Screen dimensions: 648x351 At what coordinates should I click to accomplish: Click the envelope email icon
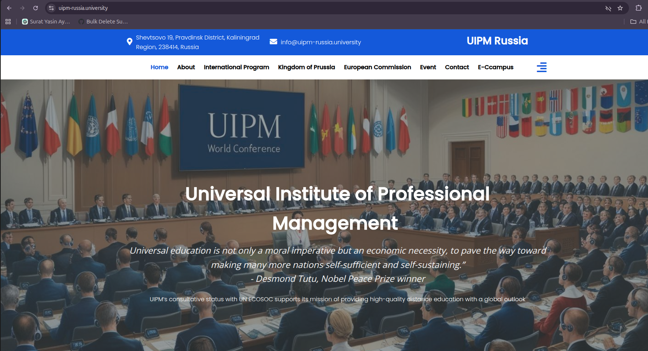pos(273,42)
